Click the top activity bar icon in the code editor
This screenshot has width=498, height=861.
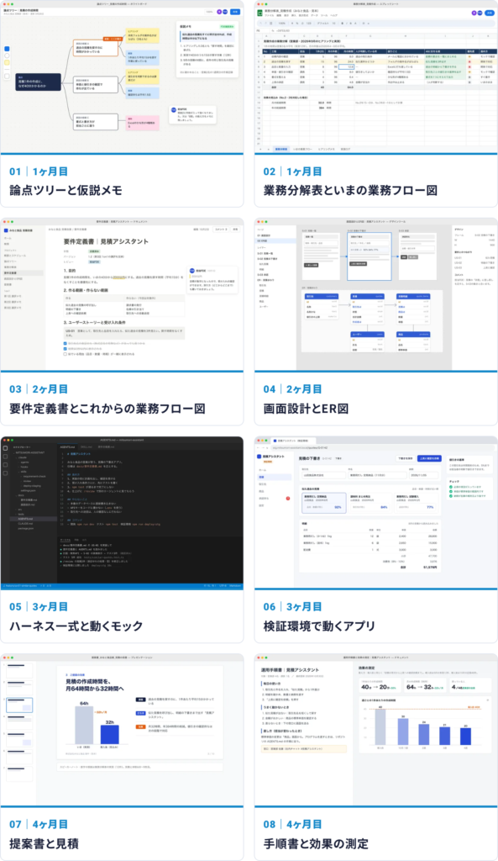[x=6, y=448]
